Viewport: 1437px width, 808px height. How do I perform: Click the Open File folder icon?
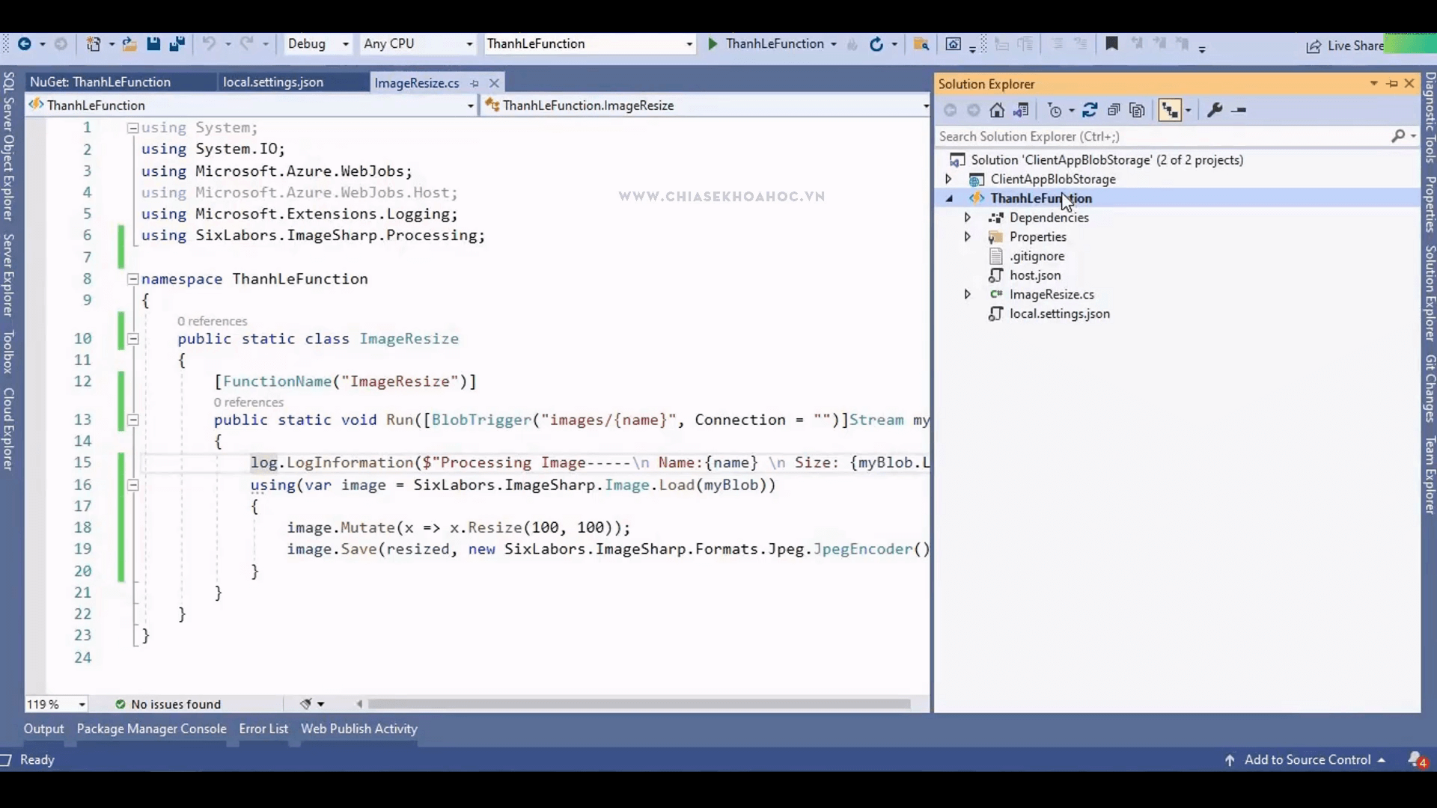(129, 43)
